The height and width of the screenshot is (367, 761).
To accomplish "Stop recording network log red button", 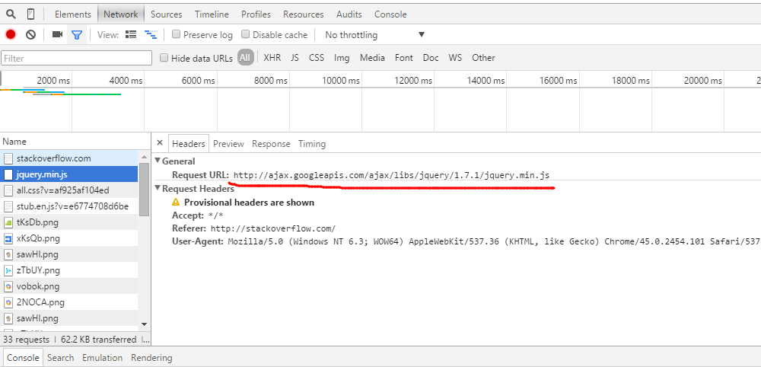I will coord(11,34).
